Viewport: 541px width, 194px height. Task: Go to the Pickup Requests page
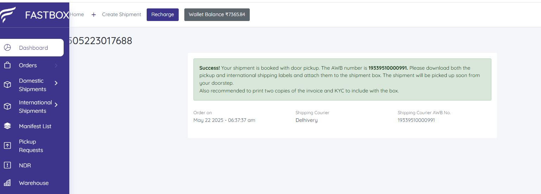click(x=31, y=146)
